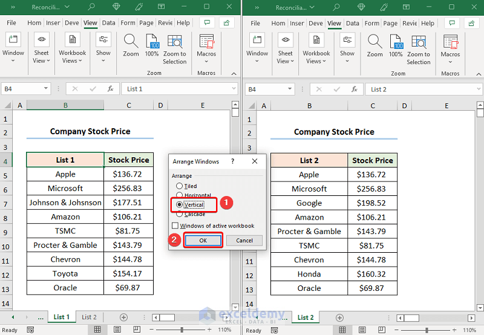Select column C header in left window
This screenshot has width=484, height=335.
[x=129, y=105]
